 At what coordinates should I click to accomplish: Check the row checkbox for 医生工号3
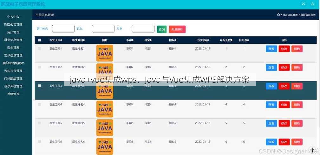[x=39, y=86]
